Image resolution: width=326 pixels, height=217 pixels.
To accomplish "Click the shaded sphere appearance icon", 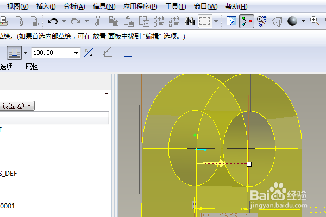I will [x=292, y=21].
